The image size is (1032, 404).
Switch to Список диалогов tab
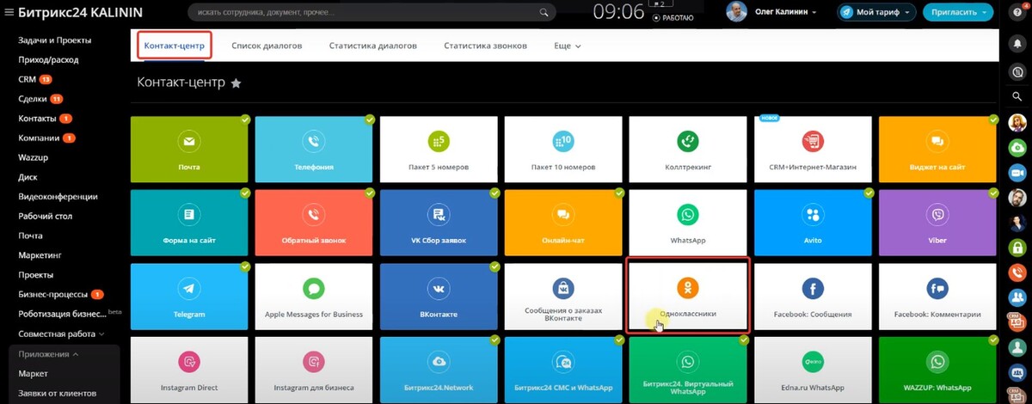coord(267,46)
